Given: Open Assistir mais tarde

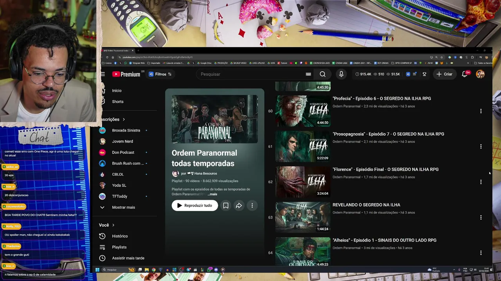Looking at the screenshot, I should tap(128, 258).
